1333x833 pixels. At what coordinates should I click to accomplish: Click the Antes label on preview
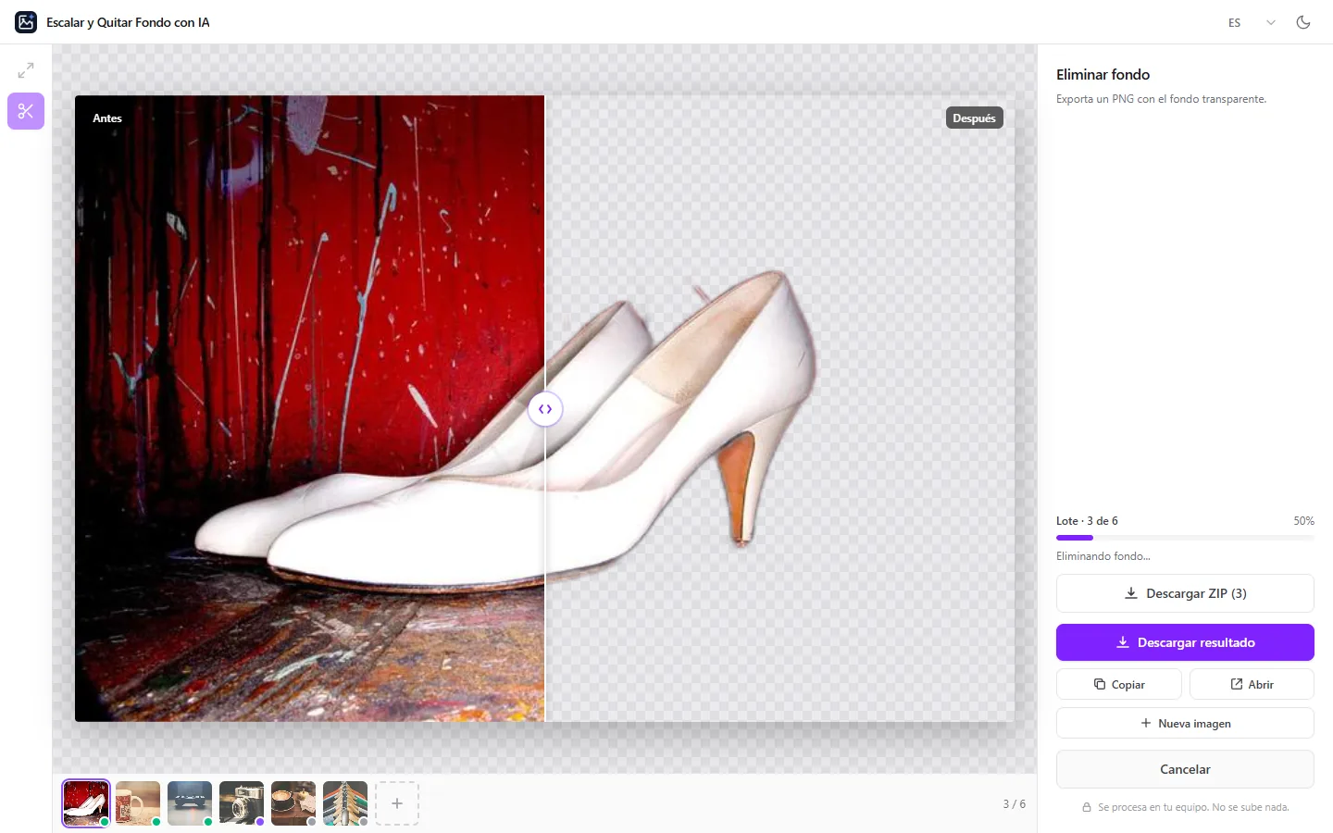[107, 118]
